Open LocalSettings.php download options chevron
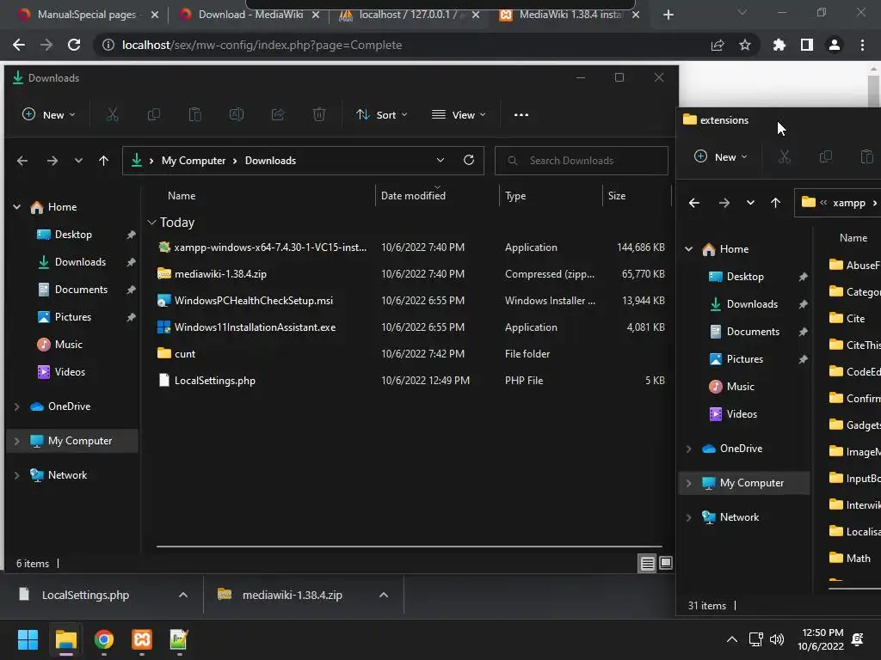The height and width of the screenshot is (660, 881). point(183,595)
